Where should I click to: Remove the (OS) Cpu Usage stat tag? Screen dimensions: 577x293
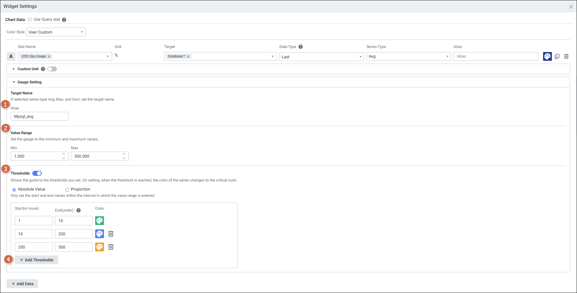[x=49, y=56]
